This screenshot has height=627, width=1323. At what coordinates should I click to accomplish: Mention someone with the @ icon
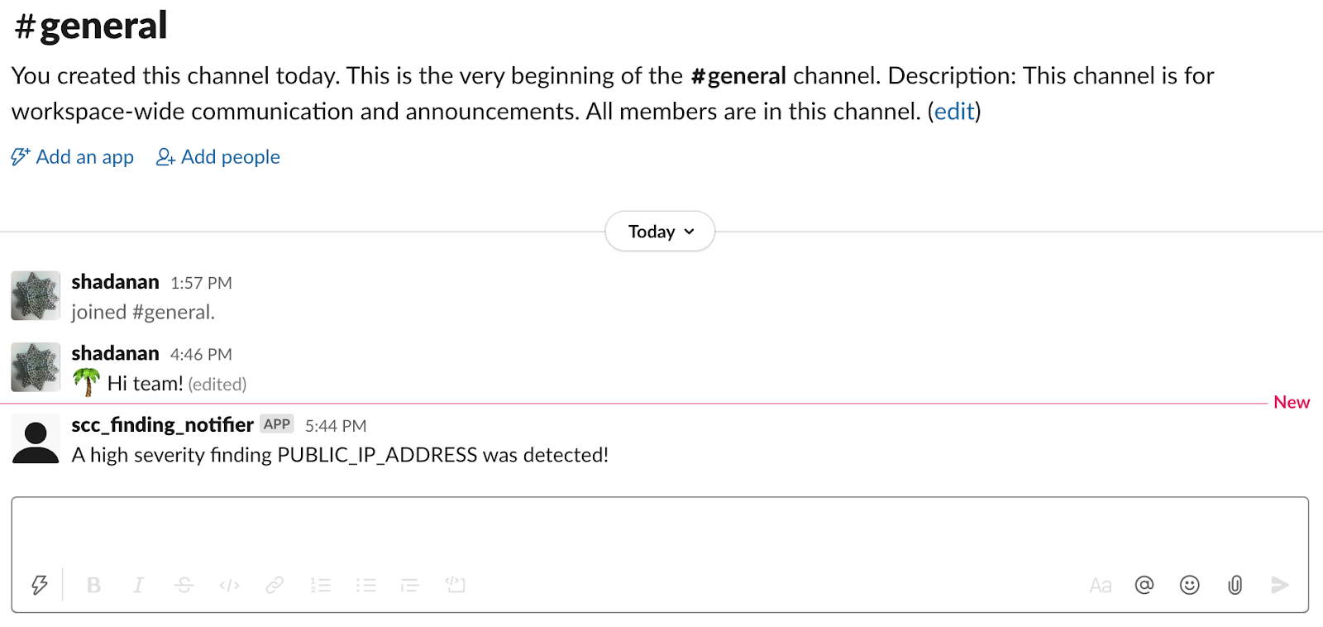(1144, 585)
